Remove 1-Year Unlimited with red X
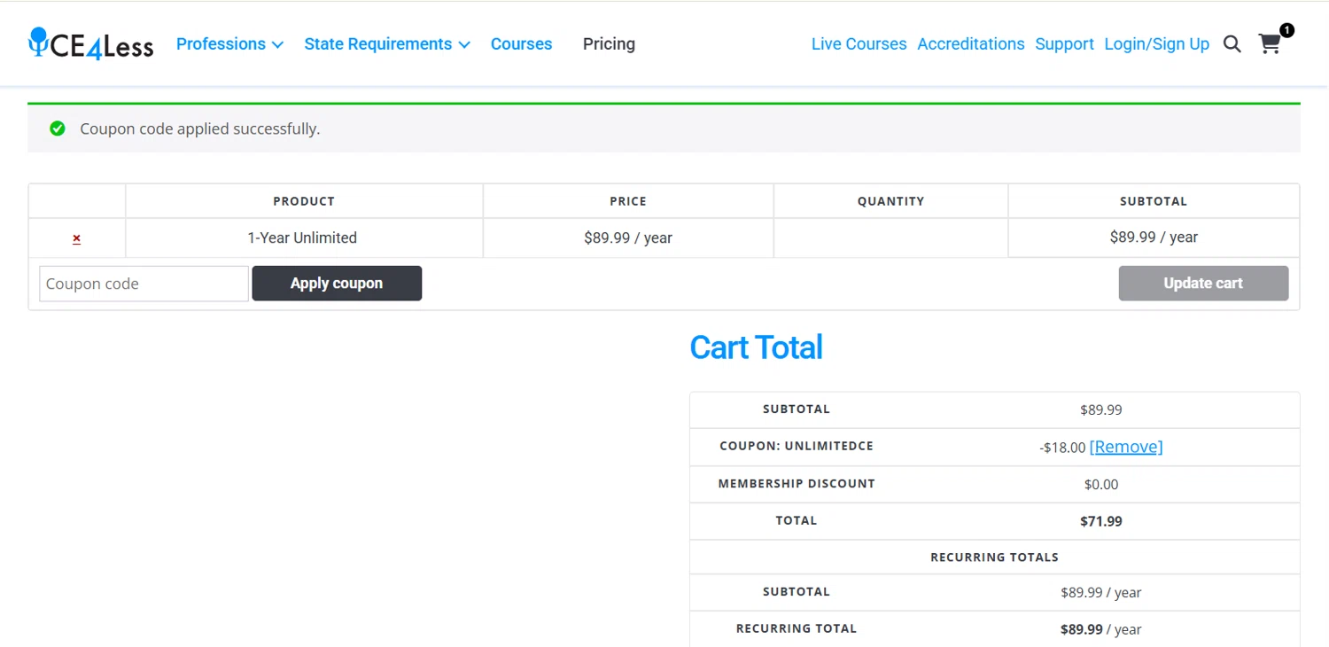Image resolution: width=1329 pixels, height=647 pixels. tap(77, 238)
